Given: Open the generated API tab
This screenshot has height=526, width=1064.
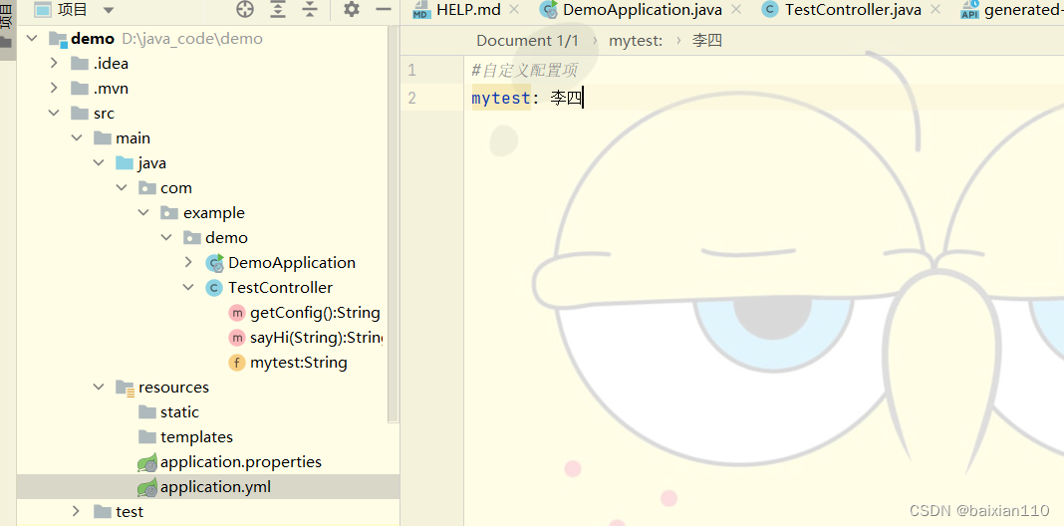Looking at the screenshot, I should pos(1013,10).
